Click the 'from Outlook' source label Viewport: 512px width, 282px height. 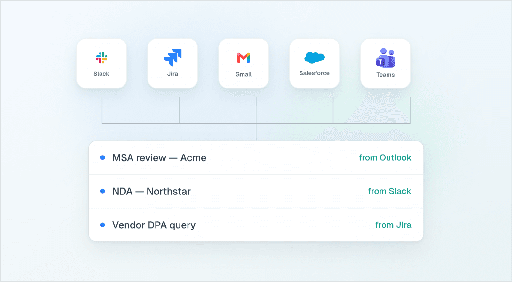[385, 157]
